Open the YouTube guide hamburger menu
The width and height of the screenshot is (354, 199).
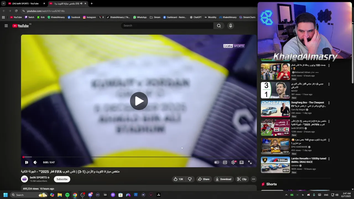pos(6,26)
